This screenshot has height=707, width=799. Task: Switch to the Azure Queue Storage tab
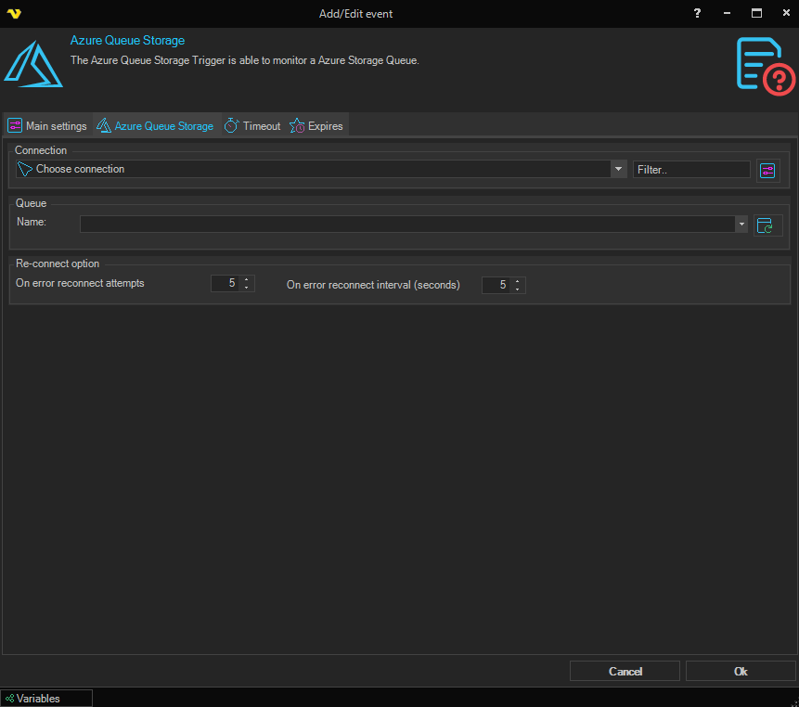[155, 126]
